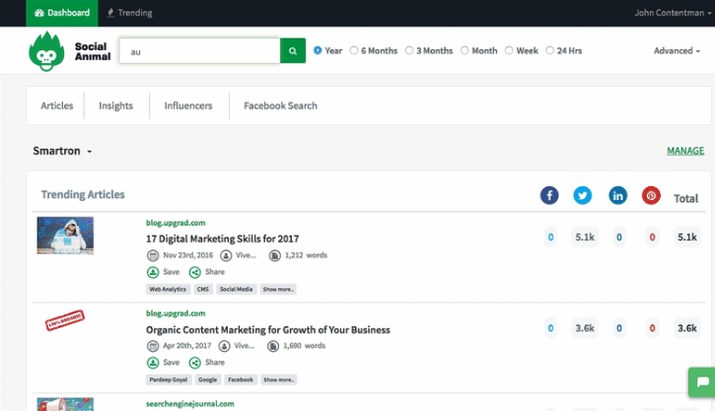
Task: Select the 6 Months time range
Action: point(354,50)
